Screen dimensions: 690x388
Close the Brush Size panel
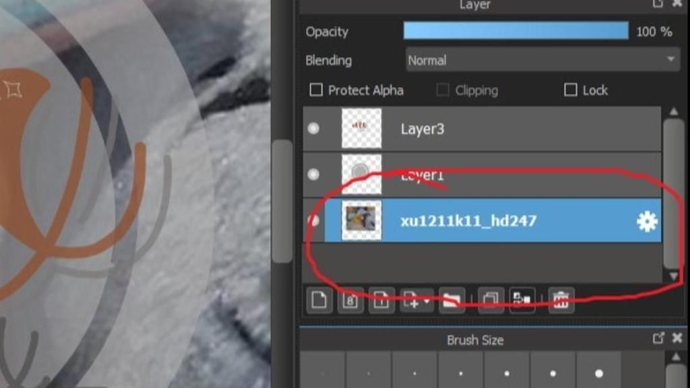pos(677,338)
